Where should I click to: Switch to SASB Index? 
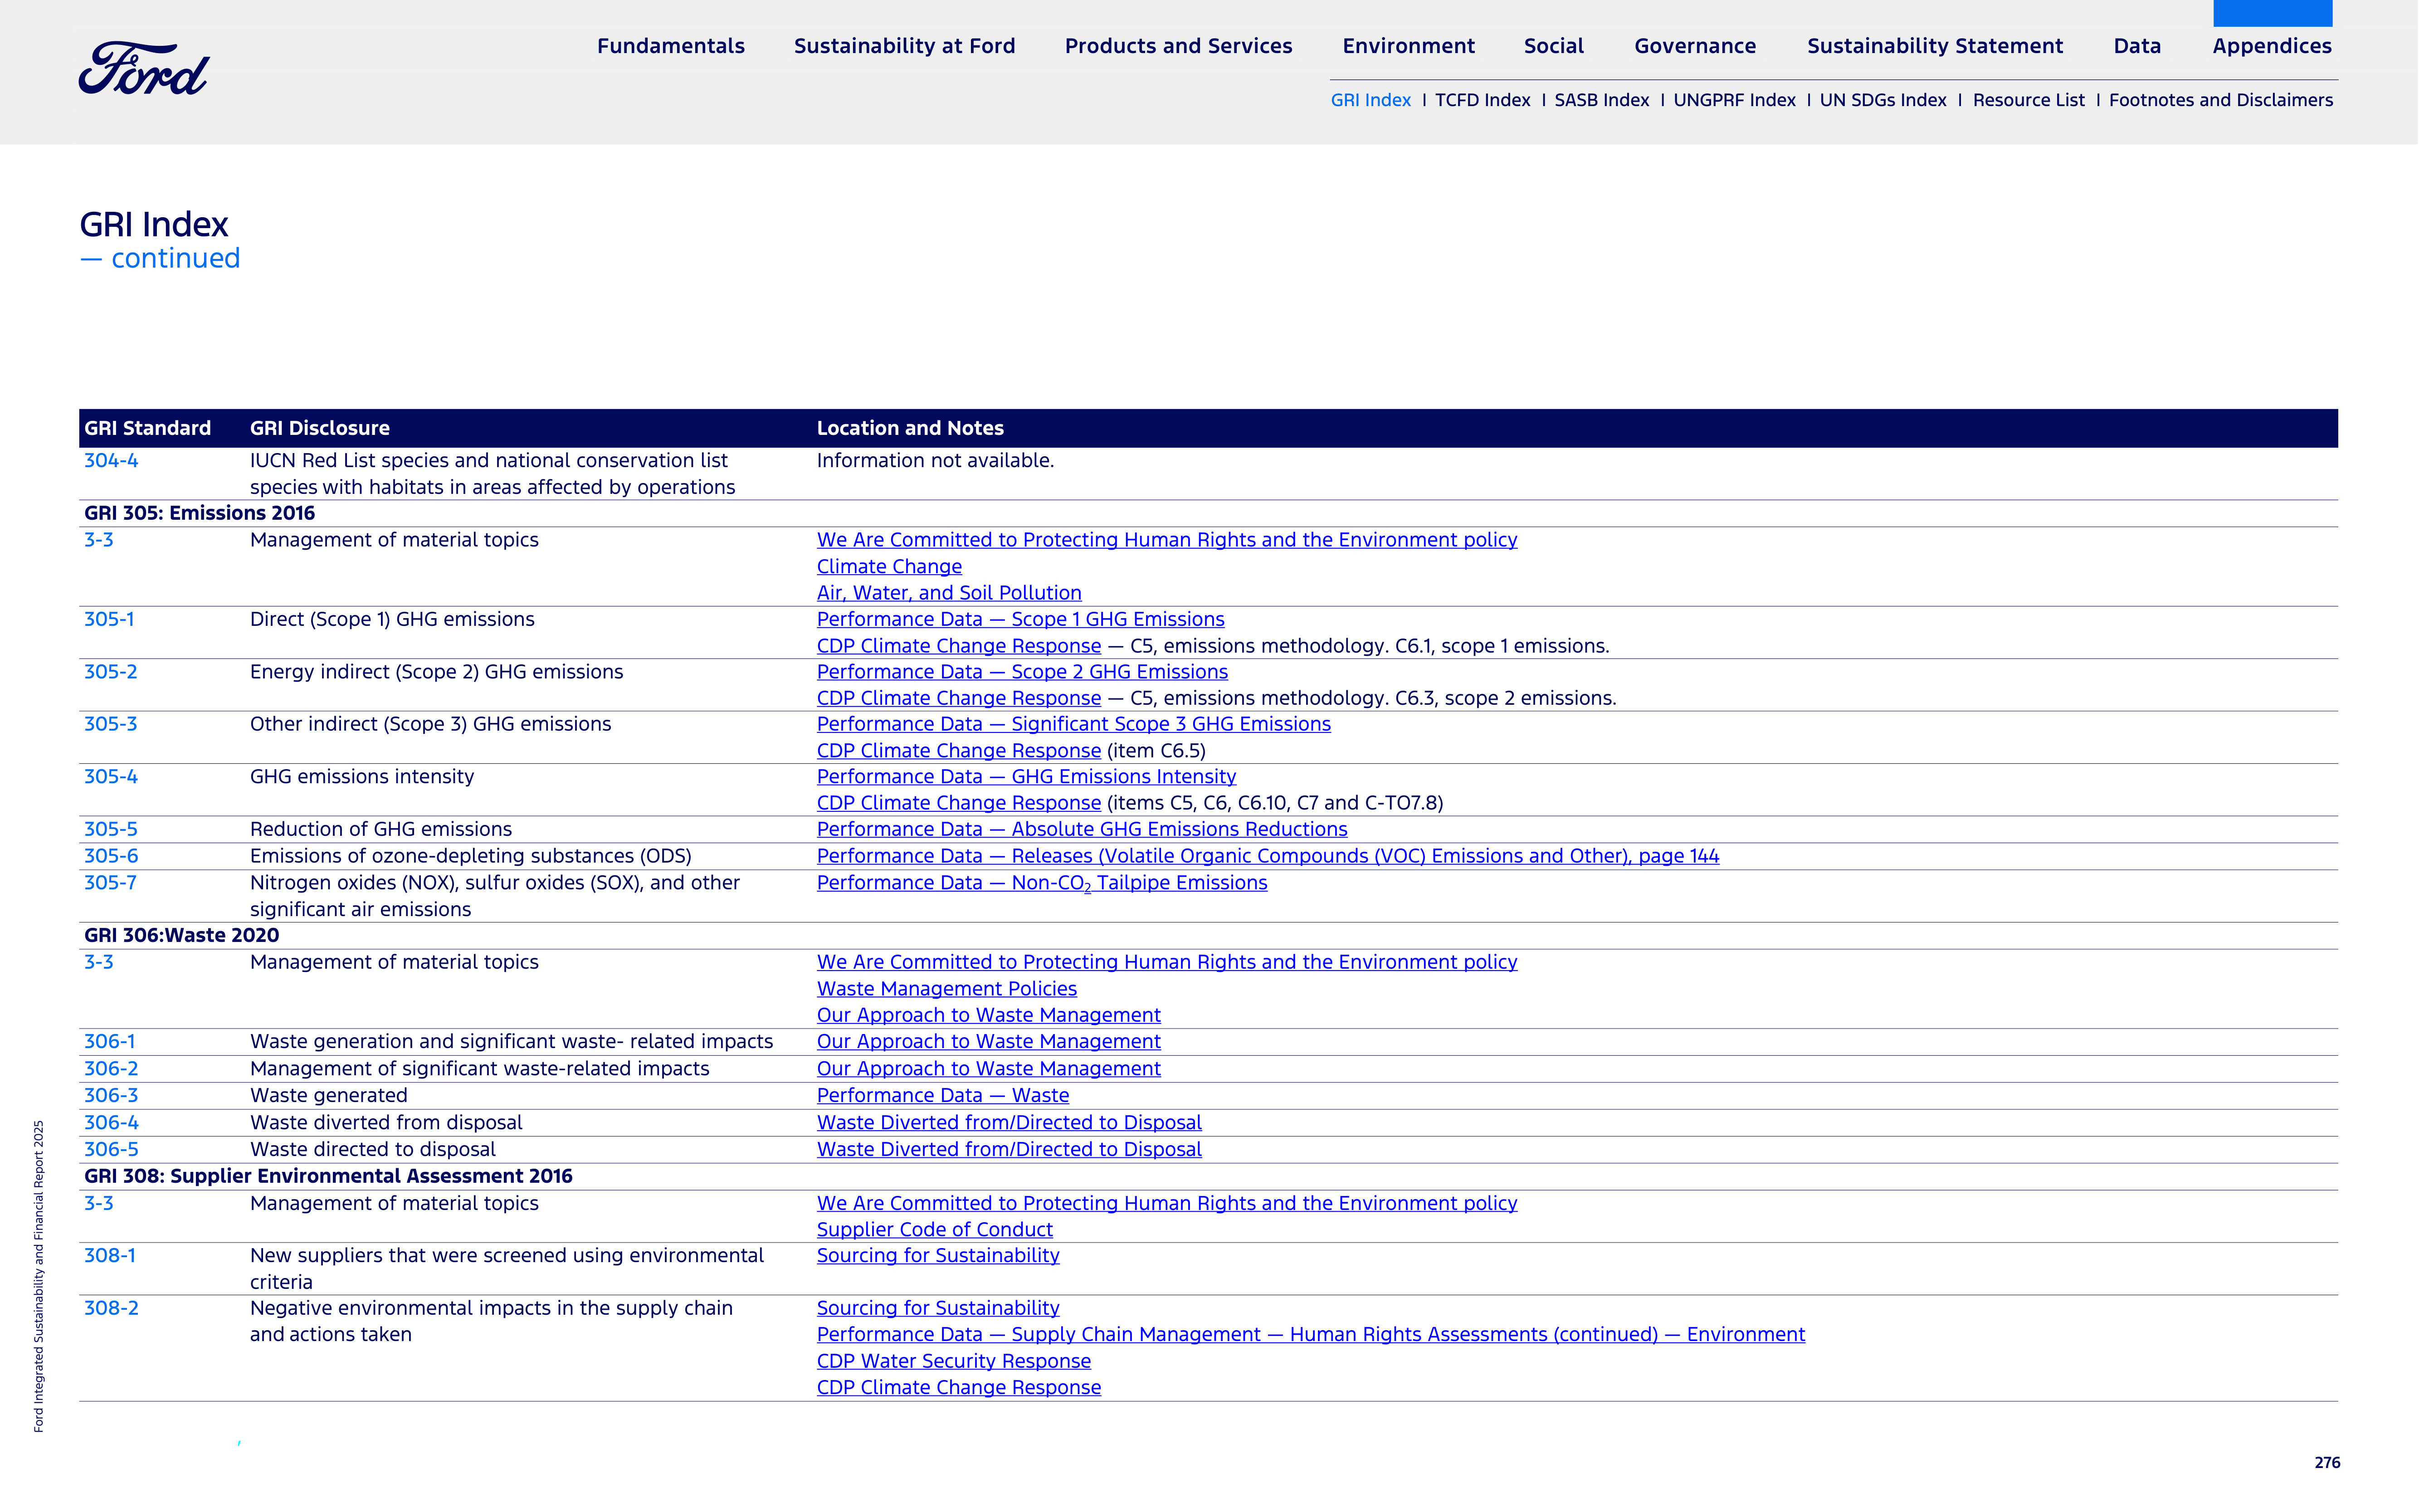(1601, 100)
